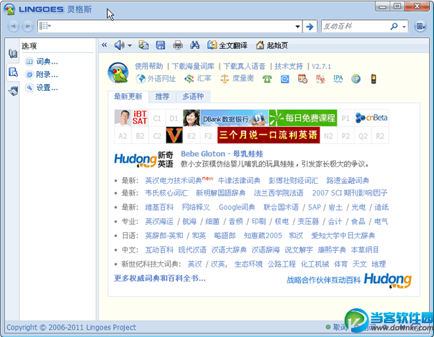This screenshot has height=337, width=434.
Task: Open the 英辞郎-英和 link
Action: 164,236
